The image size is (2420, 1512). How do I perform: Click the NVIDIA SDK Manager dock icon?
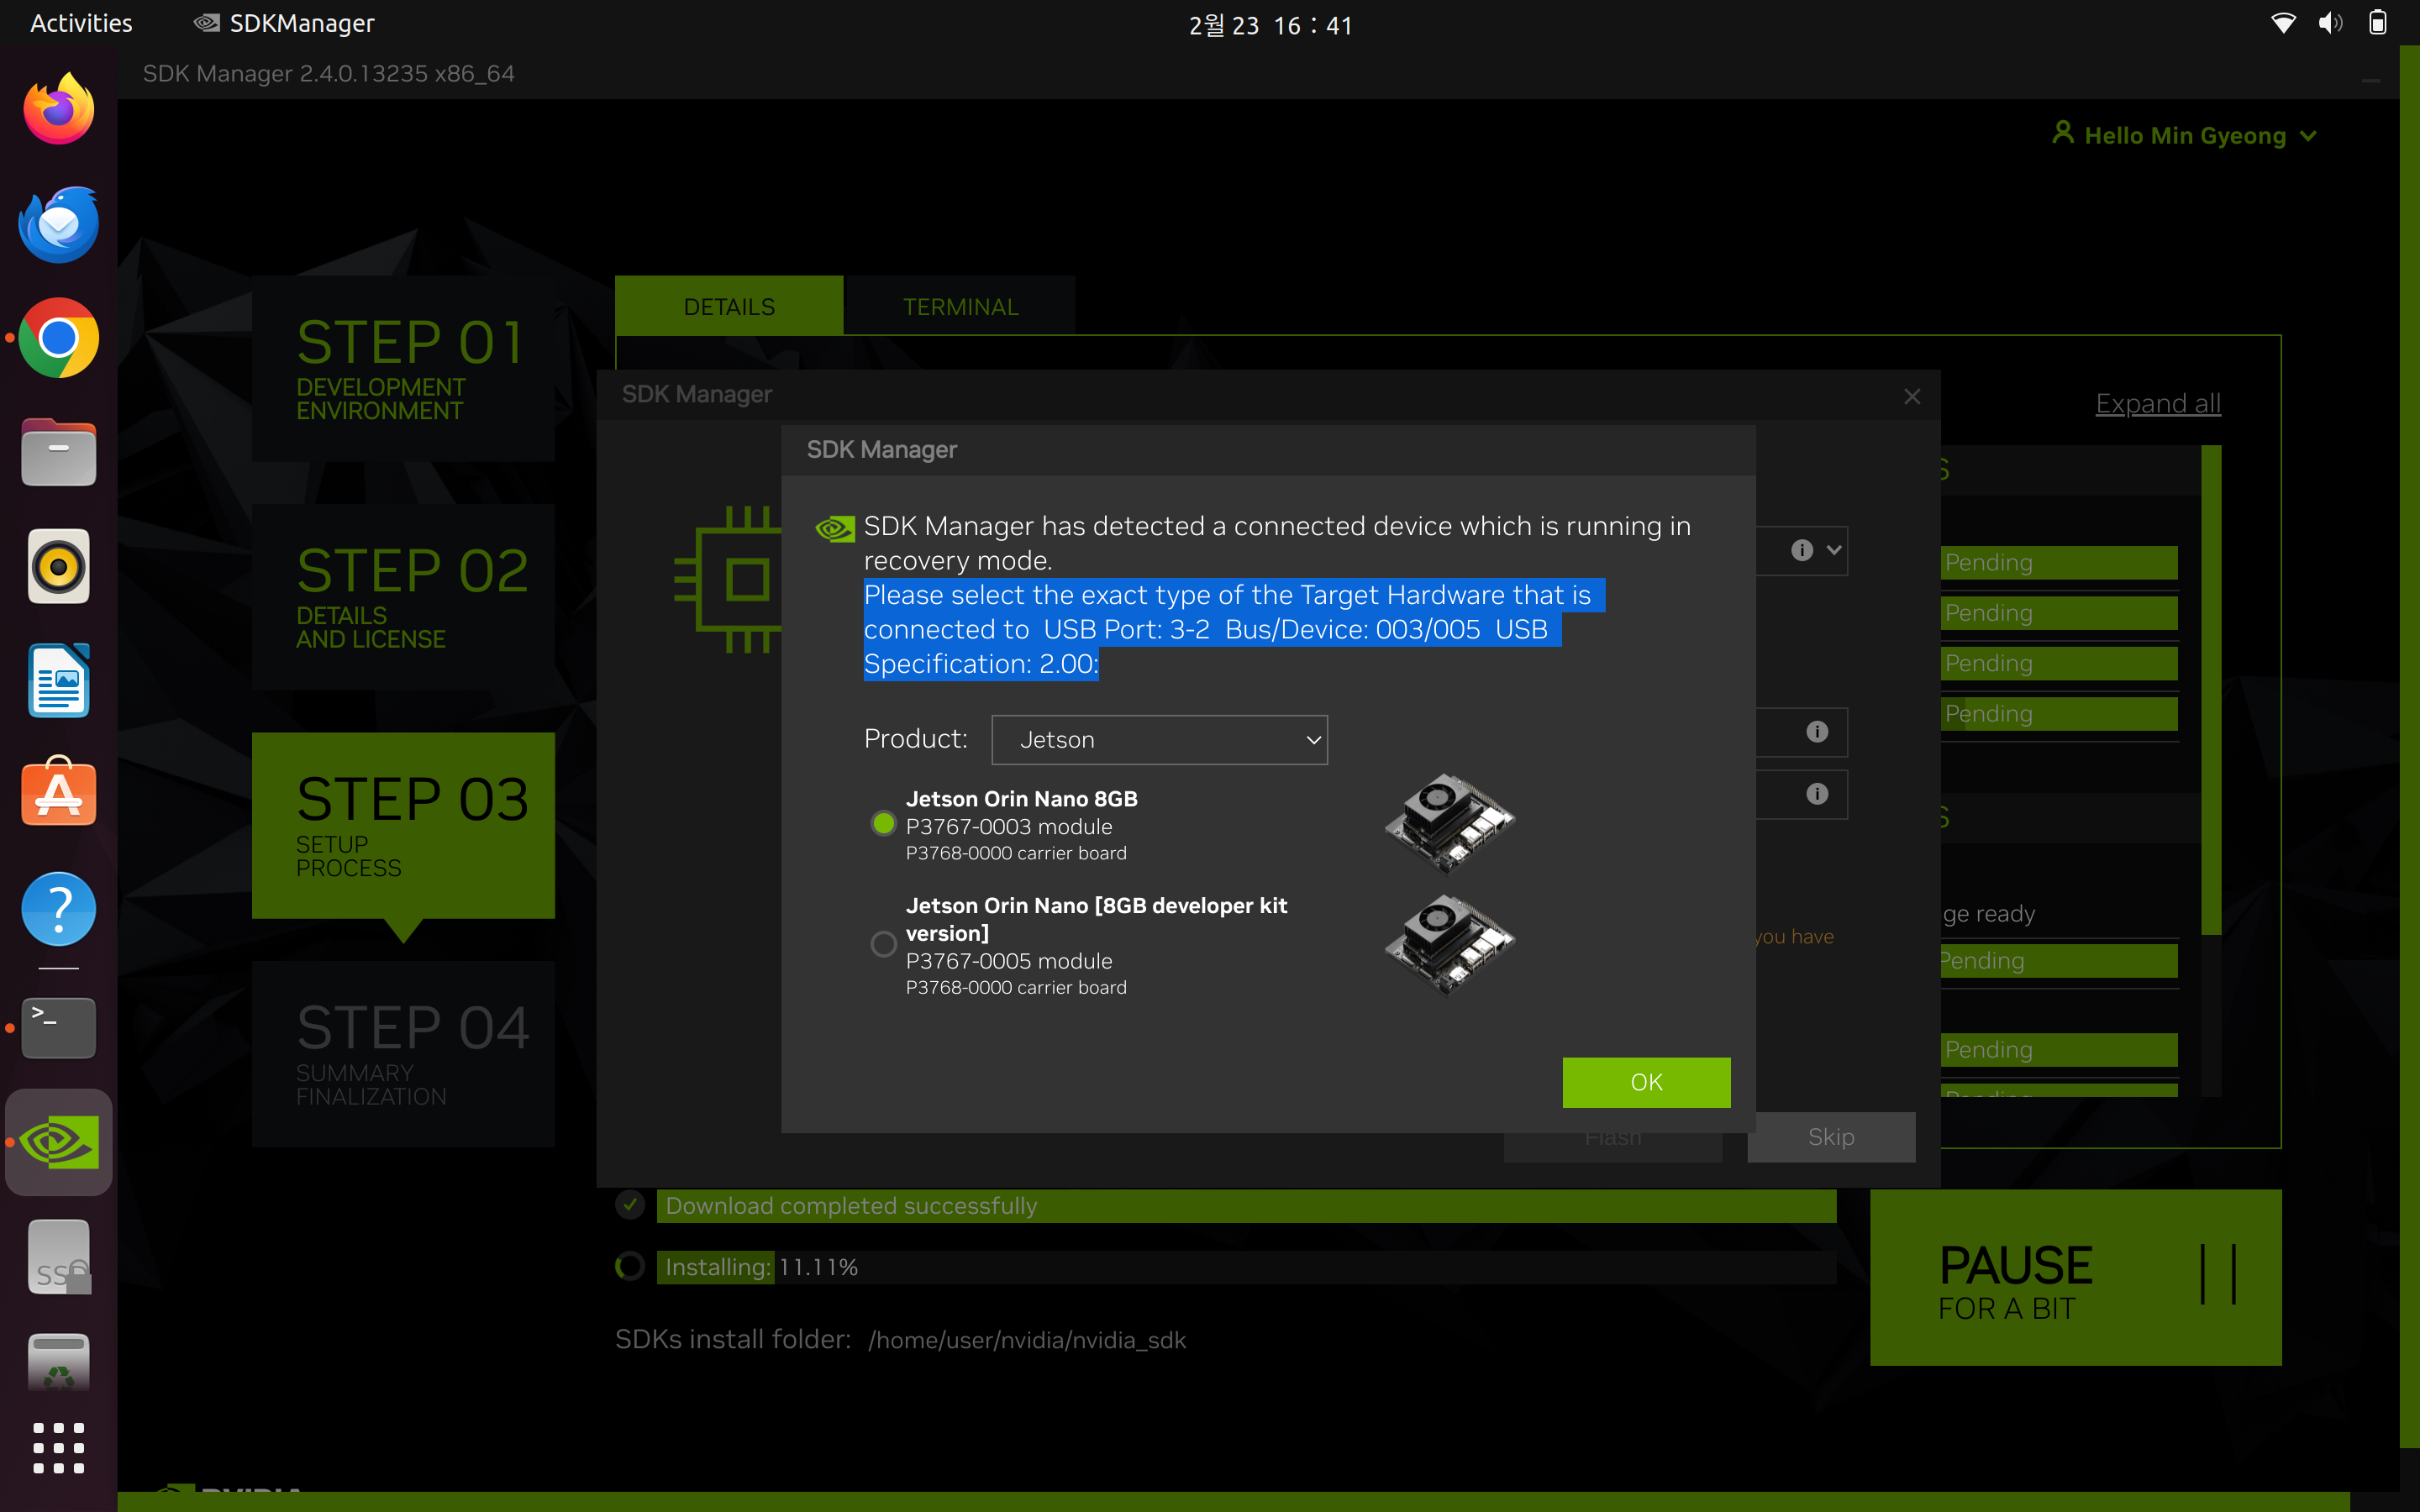pos(59,1142)
